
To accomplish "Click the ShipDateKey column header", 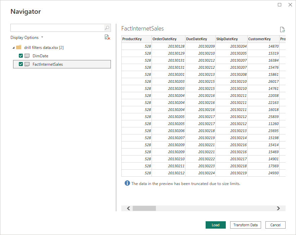I will pos(231,39).
